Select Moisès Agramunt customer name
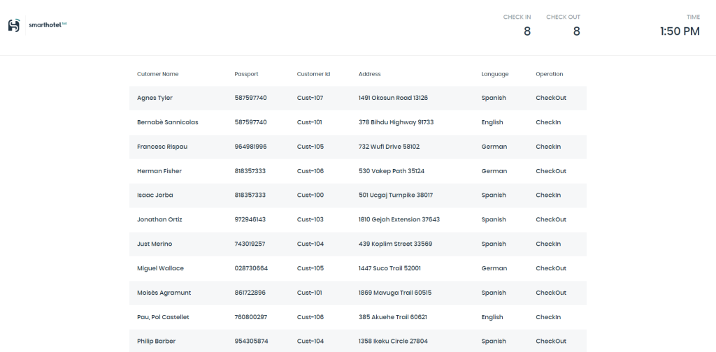716x352 pixels. point(164,293)
